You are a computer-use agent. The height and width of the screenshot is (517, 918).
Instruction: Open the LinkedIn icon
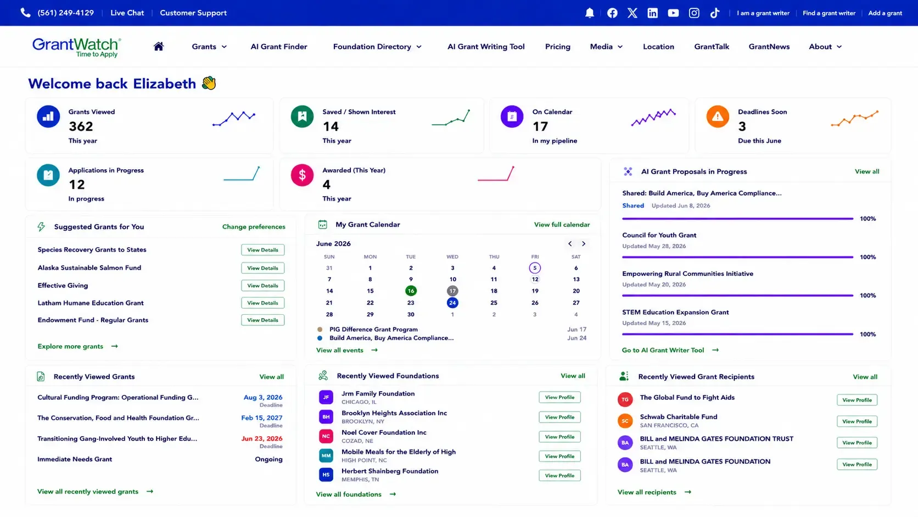click(x=653, y=13)
